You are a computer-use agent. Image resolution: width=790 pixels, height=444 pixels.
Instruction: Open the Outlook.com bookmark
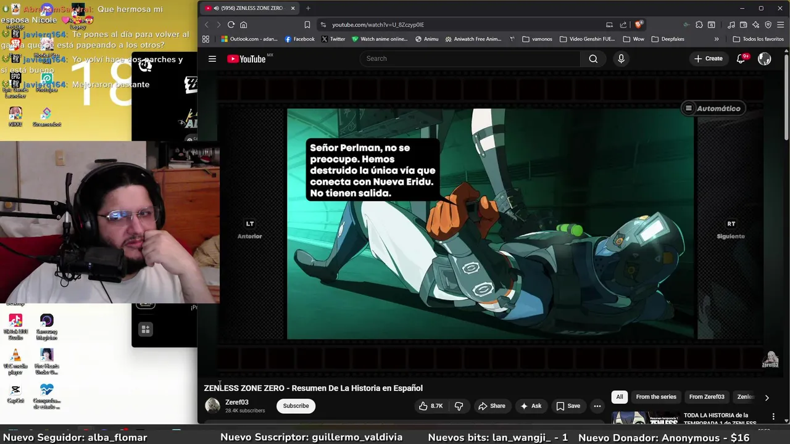pos(249,39)
